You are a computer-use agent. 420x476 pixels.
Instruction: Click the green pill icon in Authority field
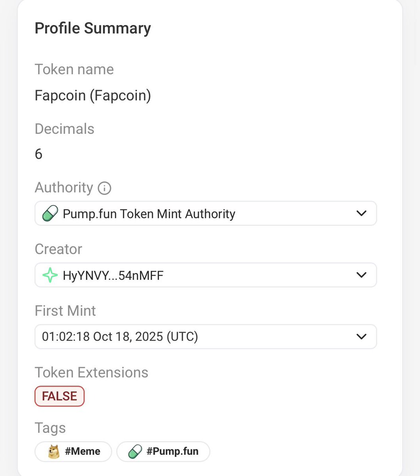coord(50,214)
